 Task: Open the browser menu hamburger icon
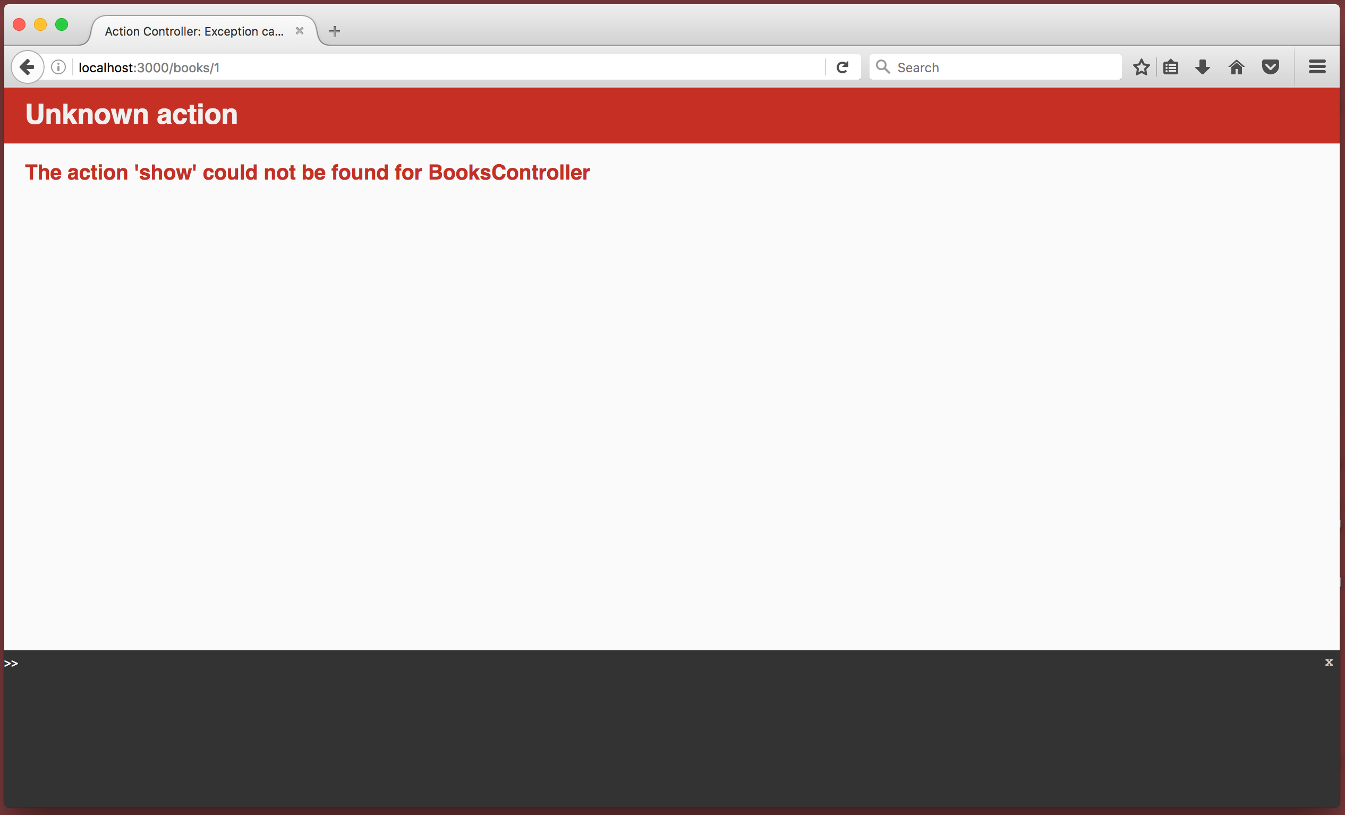click(1317, 67)
